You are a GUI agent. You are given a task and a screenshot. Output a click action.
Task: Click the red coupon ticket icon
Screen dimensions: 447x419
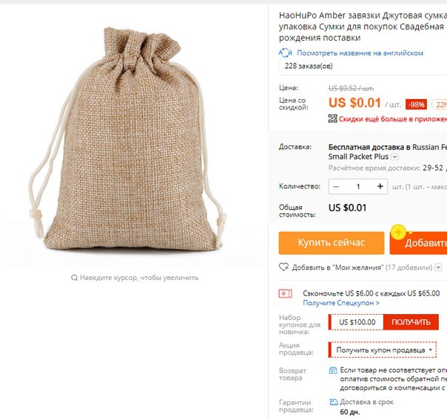[x=286, y=293]
